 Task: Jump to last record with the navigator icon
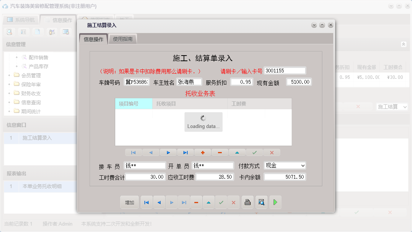(x=185, y=152)
